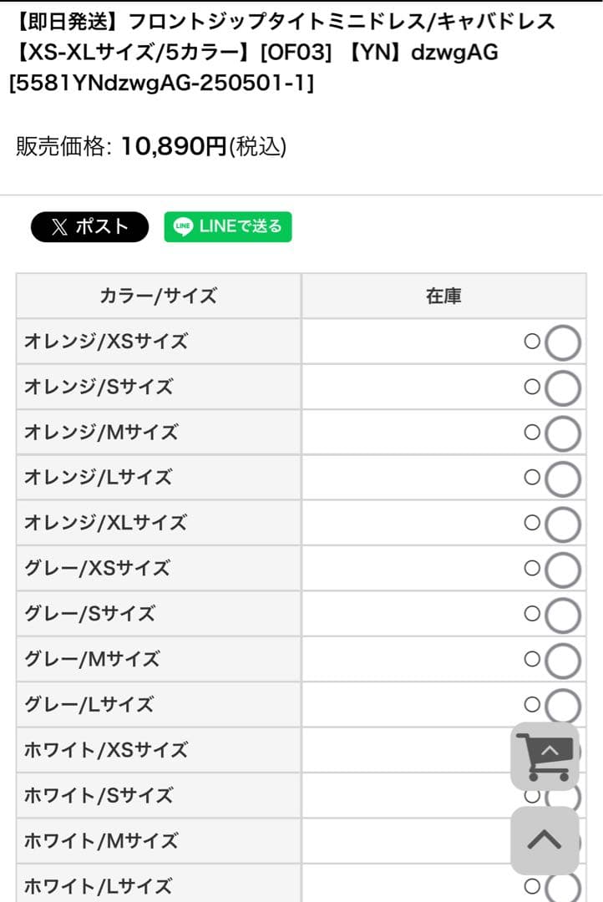This screenshot has height=902, width=603.
Task: Click the 10,890円 price text
Action: tap(174, 147)
